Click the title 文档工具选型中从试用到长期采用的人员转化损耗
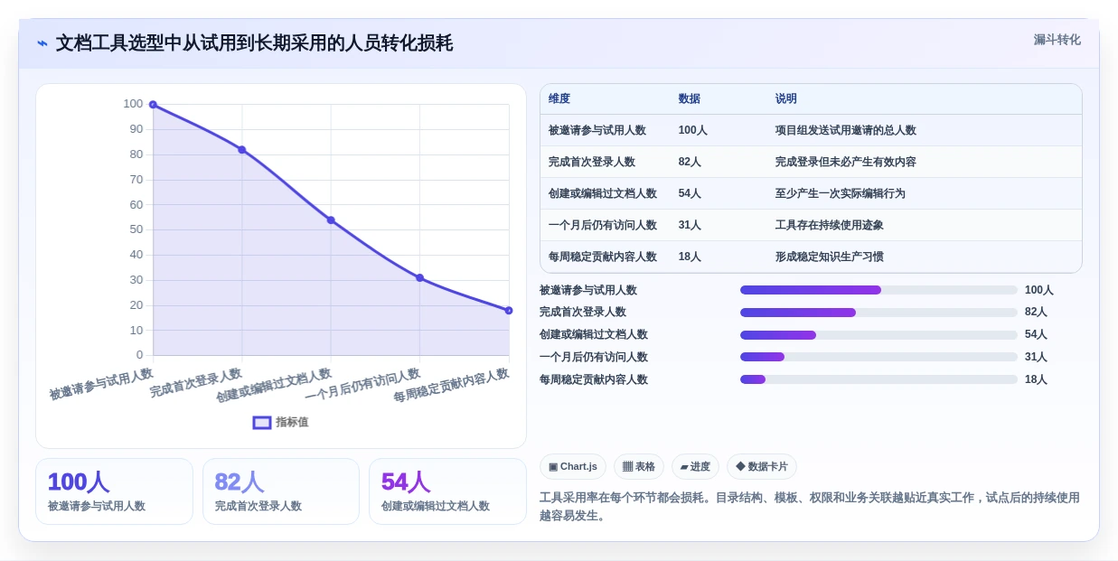The height and width of the screenshot is (561, 1118). [x=254, y=43]
